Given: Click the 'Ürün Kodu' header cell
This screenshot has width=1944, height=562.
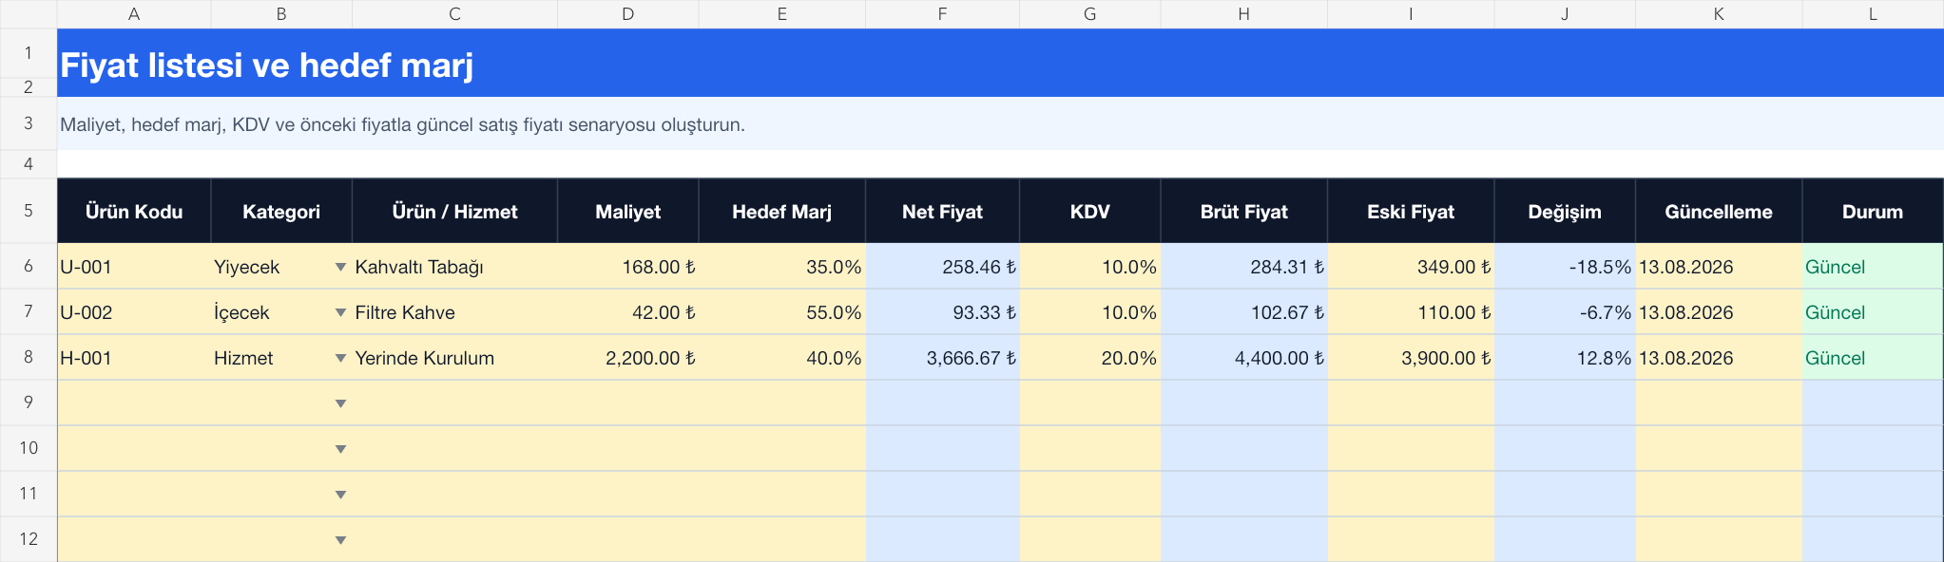Looking at the screenshot, I should 134,212.
